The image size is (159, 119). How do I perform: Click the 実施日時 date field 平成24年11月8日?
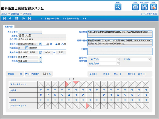(x=29, y=52)
